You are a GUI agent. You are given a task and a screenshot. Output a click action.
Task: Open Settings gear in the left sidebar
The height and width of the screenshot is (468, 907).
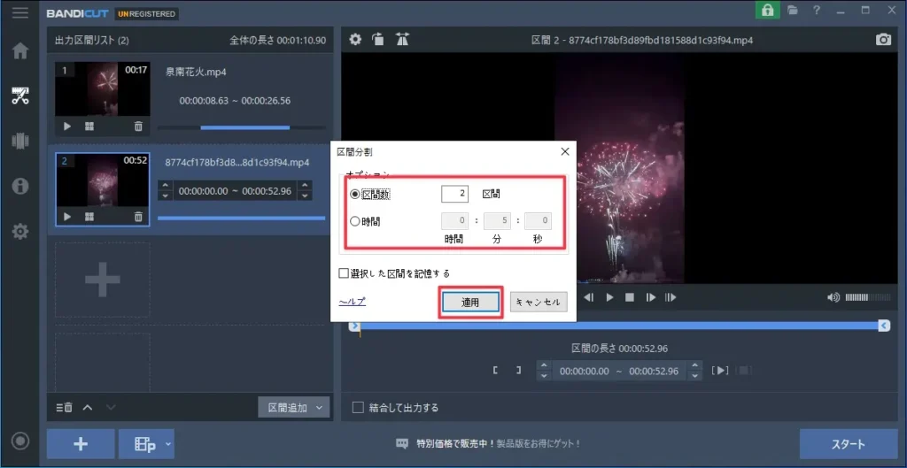(20, 232)
